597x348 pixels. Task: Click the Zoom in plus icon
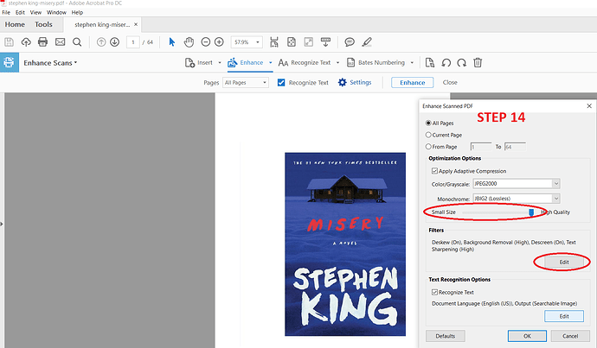click(x=220, y=41)
